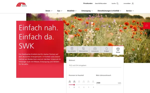Click slider number label 1
150x93 pixels.
pos(69,87)
